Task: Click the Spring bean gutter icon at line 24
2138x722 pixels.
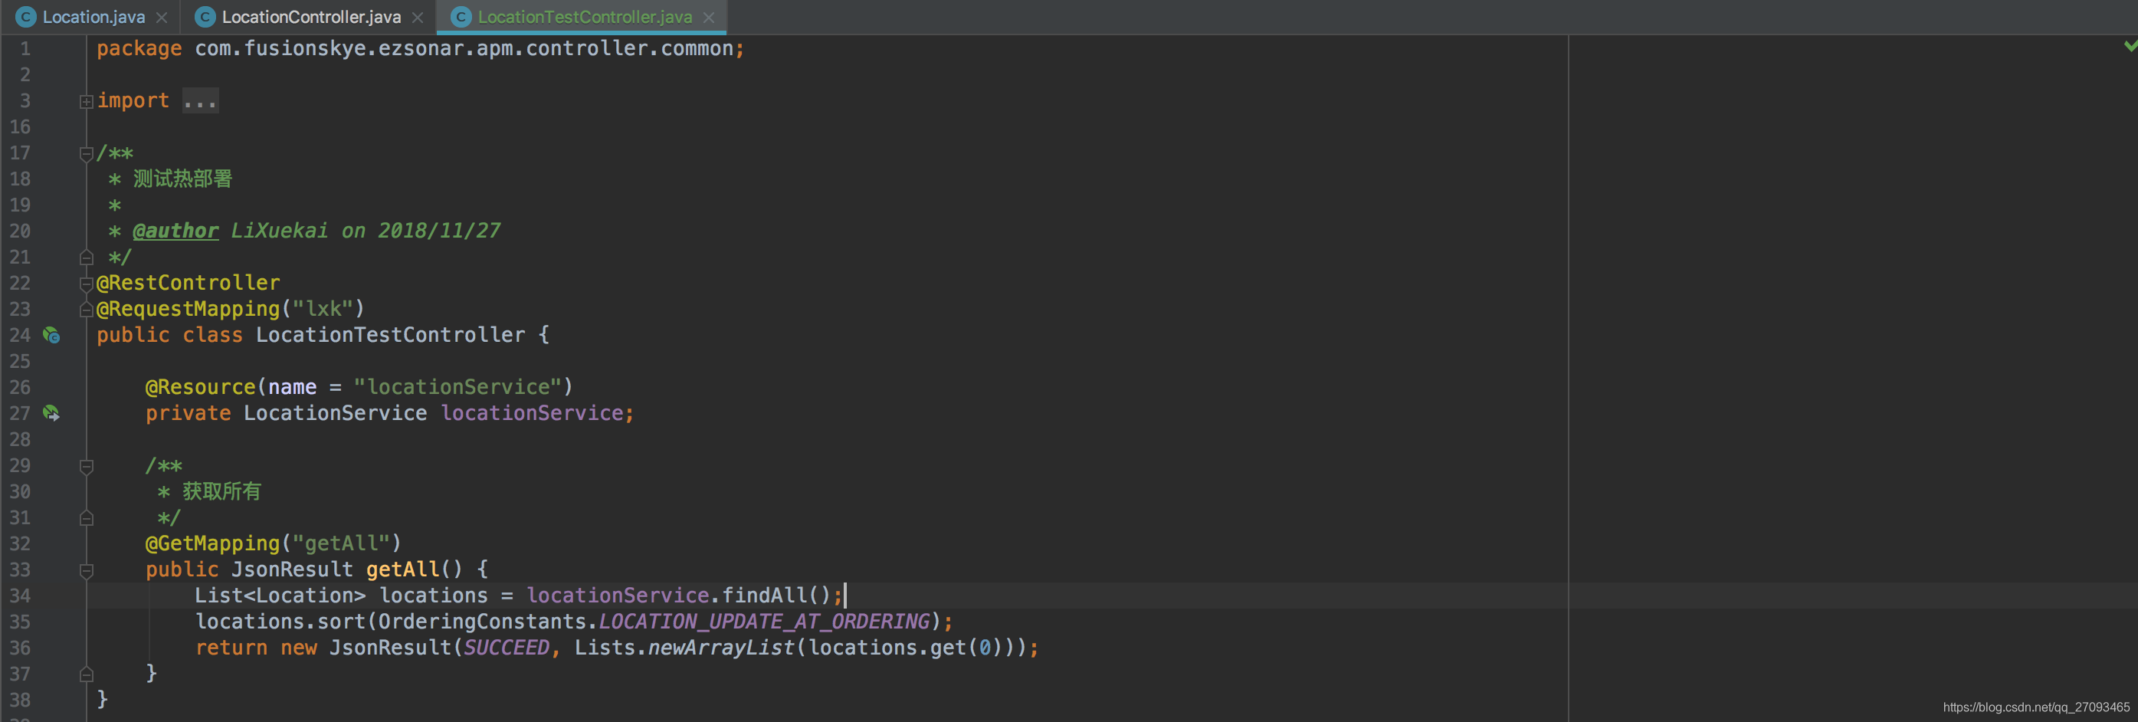Action: click(x=51, y=335)
